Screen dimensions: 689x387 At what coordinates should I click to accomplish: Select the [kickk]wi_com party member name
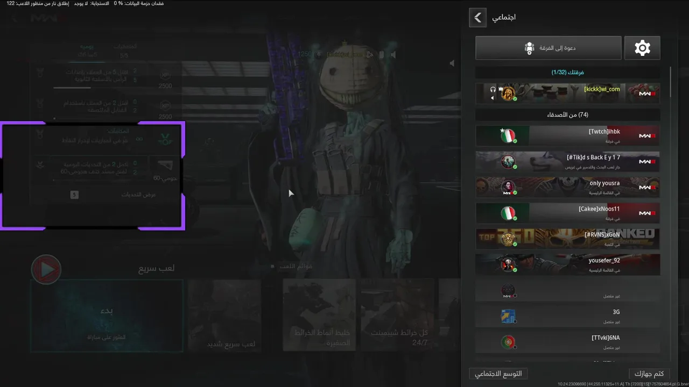[602, 89]
